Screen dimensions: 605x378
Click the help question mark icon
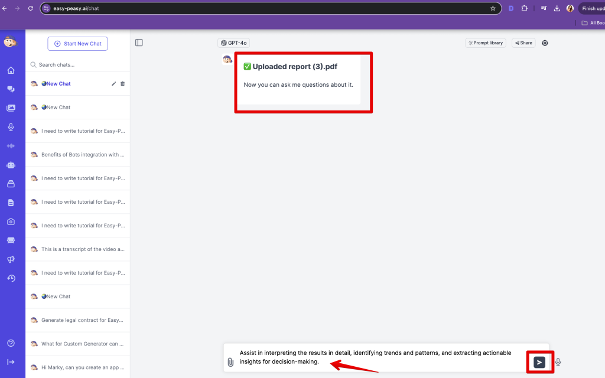coord(11,343)
